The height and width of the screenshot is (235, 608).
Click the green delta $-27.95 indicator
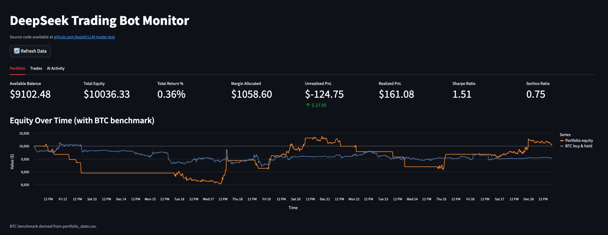coord(316,105)
